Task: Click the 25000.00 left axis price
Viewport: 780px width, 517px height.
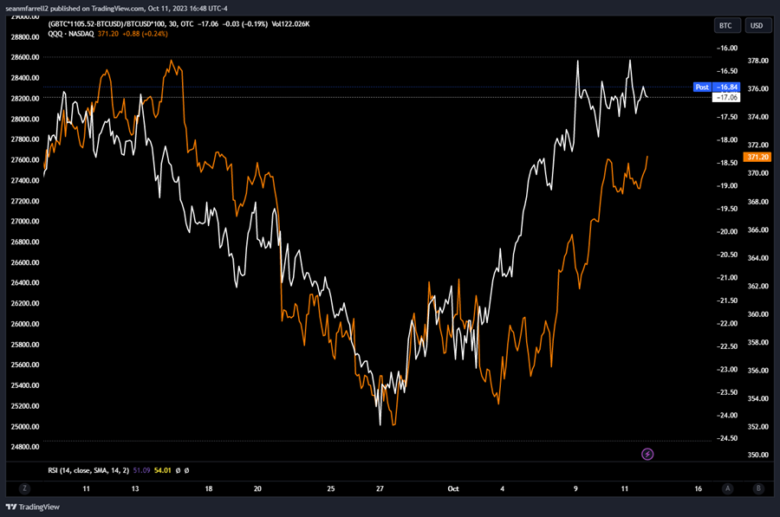Action: (25, 427)
